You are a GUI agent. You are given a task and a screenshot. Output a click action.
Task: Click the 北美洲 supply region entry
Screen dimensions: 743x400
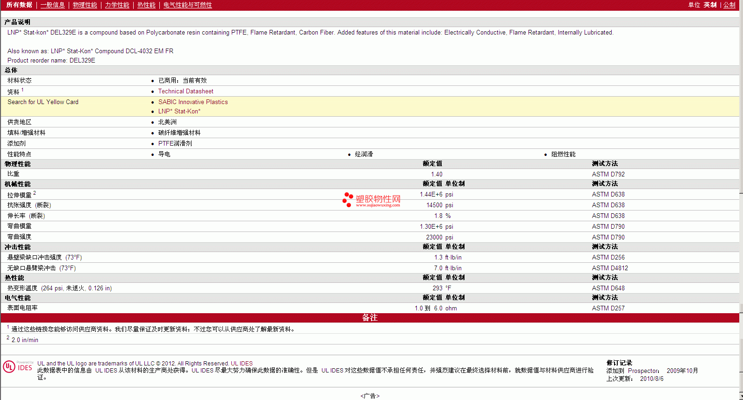[167, 122]
